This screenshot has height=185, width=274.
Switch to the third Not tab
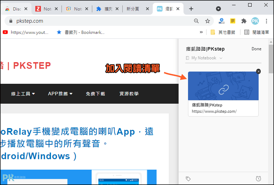click(x=76, y=9)
